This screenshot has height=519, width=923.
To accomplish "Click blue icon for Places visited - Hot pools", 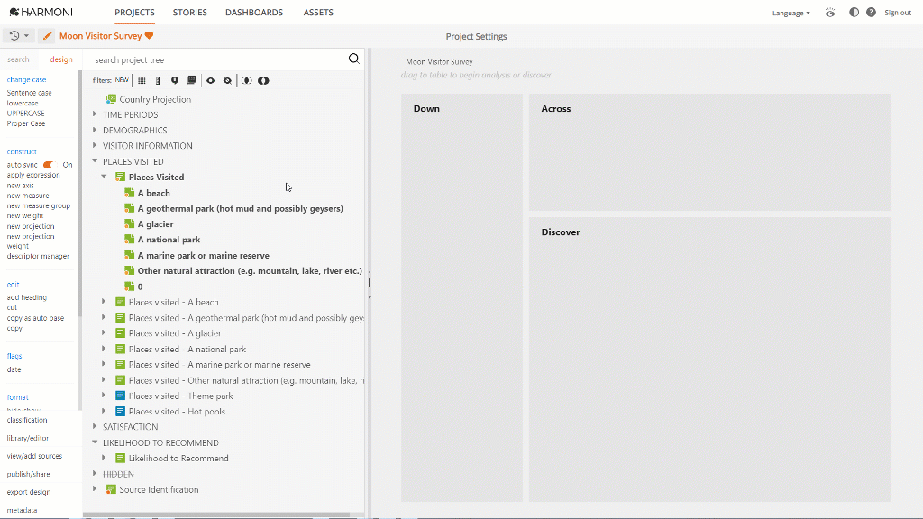I will tap(120, 411).
